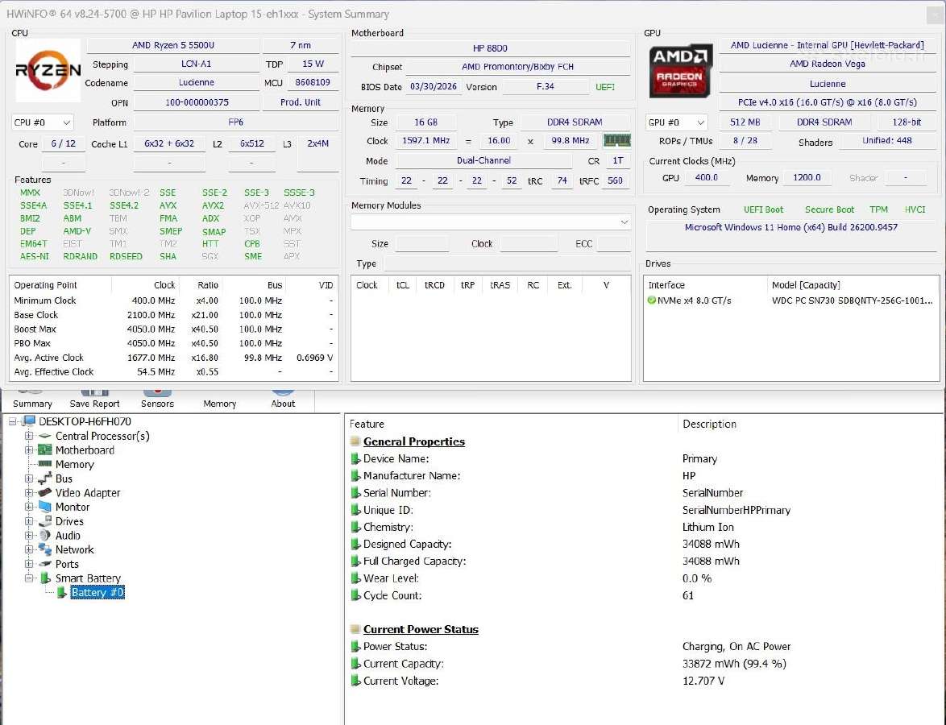Expand the Drives tree node
Screen dimensions: 946x725
point(28,521)
